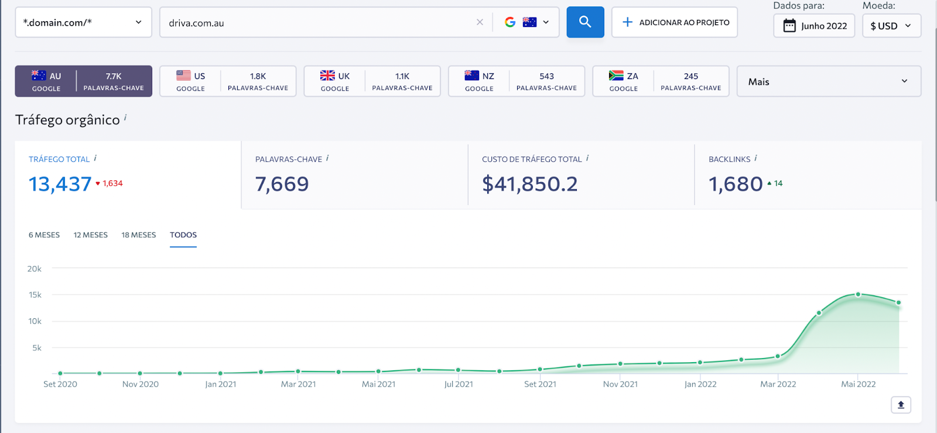Screen dimensions: 937x433
Task: Click info icon beside Backlinks
Action: point(755,158)
